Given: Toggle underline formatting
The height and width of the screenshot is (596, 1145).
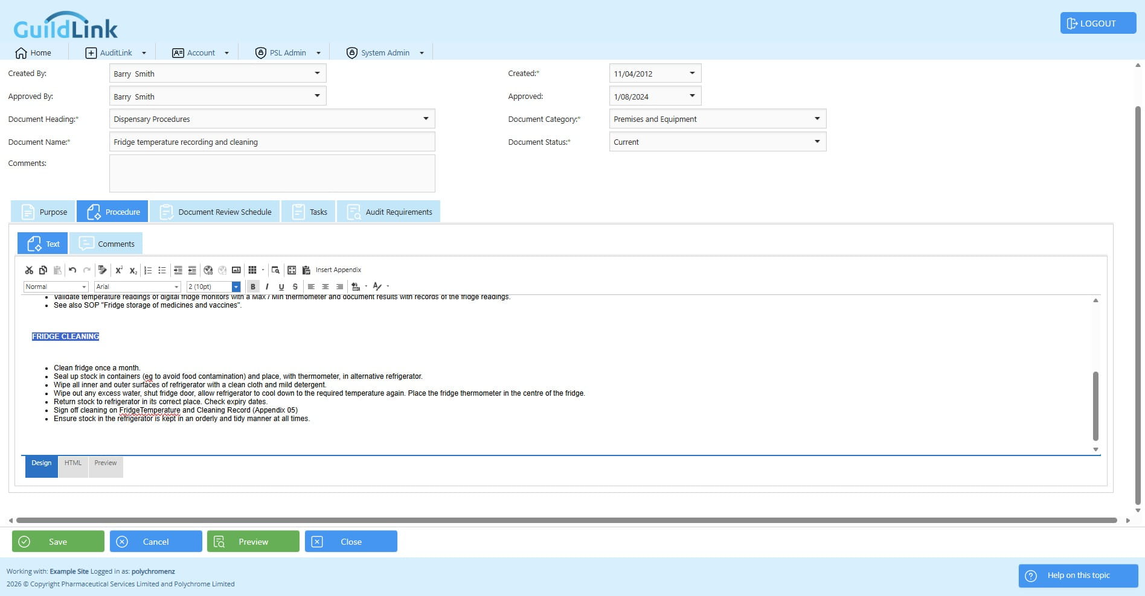Looking at the screenshot, I should 281,287.
